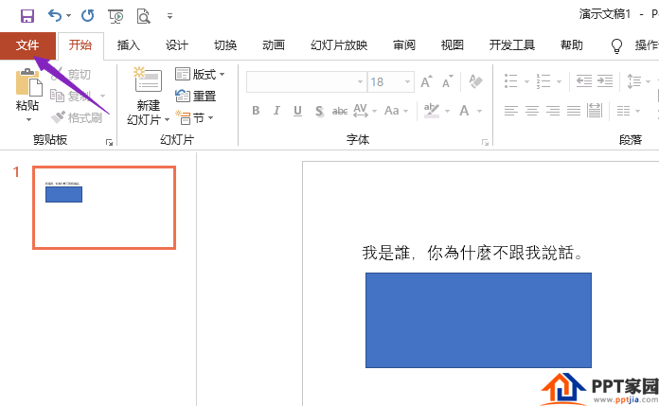Decrease font size with the smaller A icon
Screen dimensions: 659x406
tap(448, 81)
